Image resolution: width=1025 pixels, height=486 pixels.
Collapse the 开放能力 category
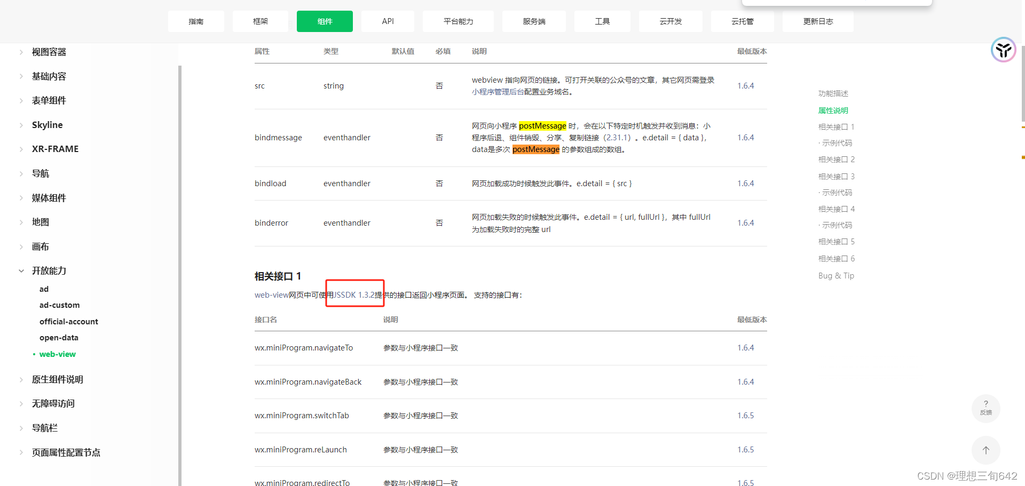tap(49, 270)
